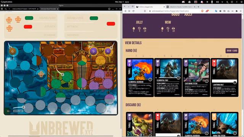The height and width of the screenshot is (137, 244).
Task: Go back in the browser
Action: point(125,11)
